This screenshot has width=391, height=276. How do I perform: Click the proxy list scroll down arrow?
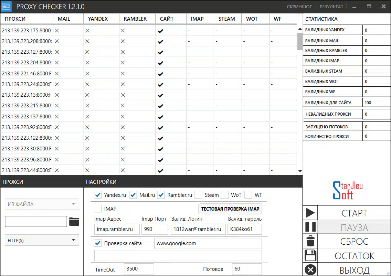tap(300, 171)
